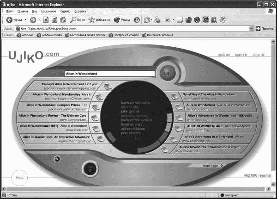Click the Refresh page toolbar icon
Screen dimensions: 277x199
(x=54, y=20)
